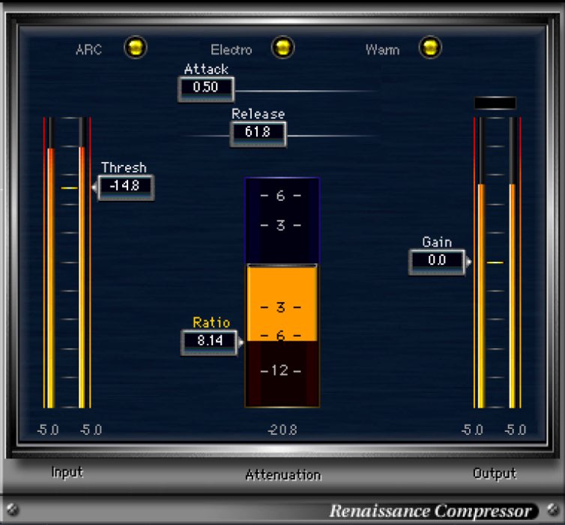
Task: Click the left input peak readout -5.0
Action: pyautogui.click(x=48, y=430)
